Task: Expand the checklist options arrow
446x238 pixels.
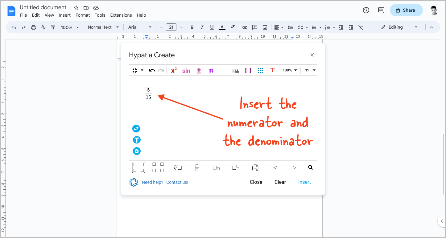Action: pyautogui.click(x=307, y=27)
